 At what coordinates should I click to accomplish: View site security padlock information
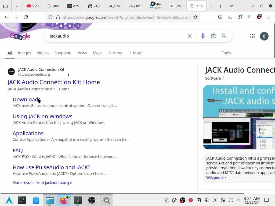(58, 17)
